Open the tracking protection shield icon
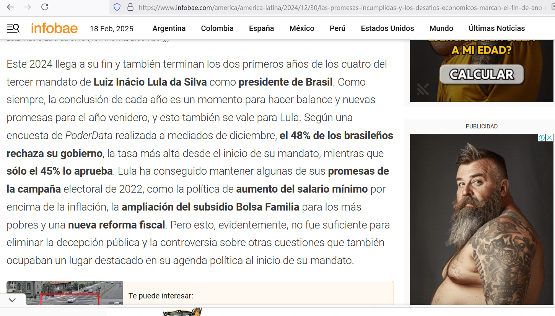555x316 pixels. coord(117,7)
